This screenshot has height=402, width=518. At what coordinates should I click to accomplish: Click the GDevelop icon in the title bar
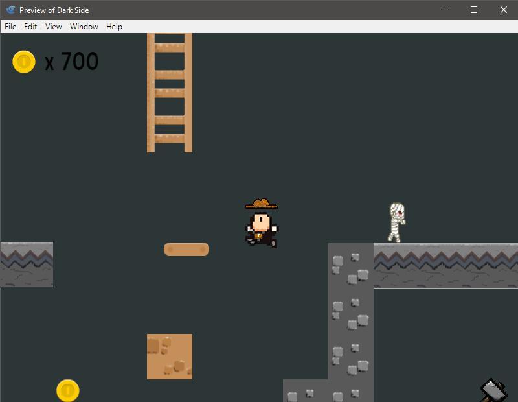[10, 10]
